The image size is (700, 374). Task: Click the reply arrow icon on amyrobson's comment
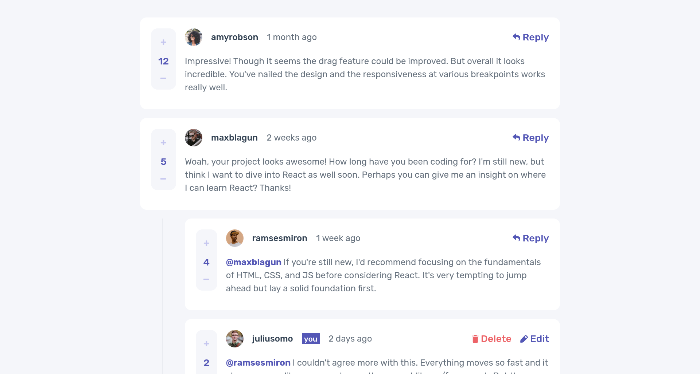[516, 37]
